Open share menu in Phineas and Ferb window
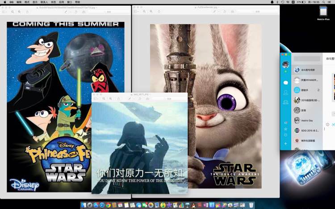 [27, 12]
